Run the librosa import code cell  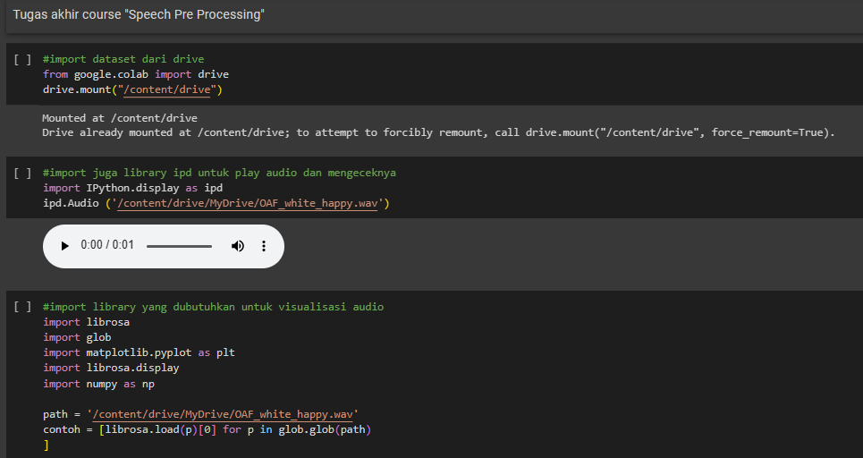tap(22, 308)
